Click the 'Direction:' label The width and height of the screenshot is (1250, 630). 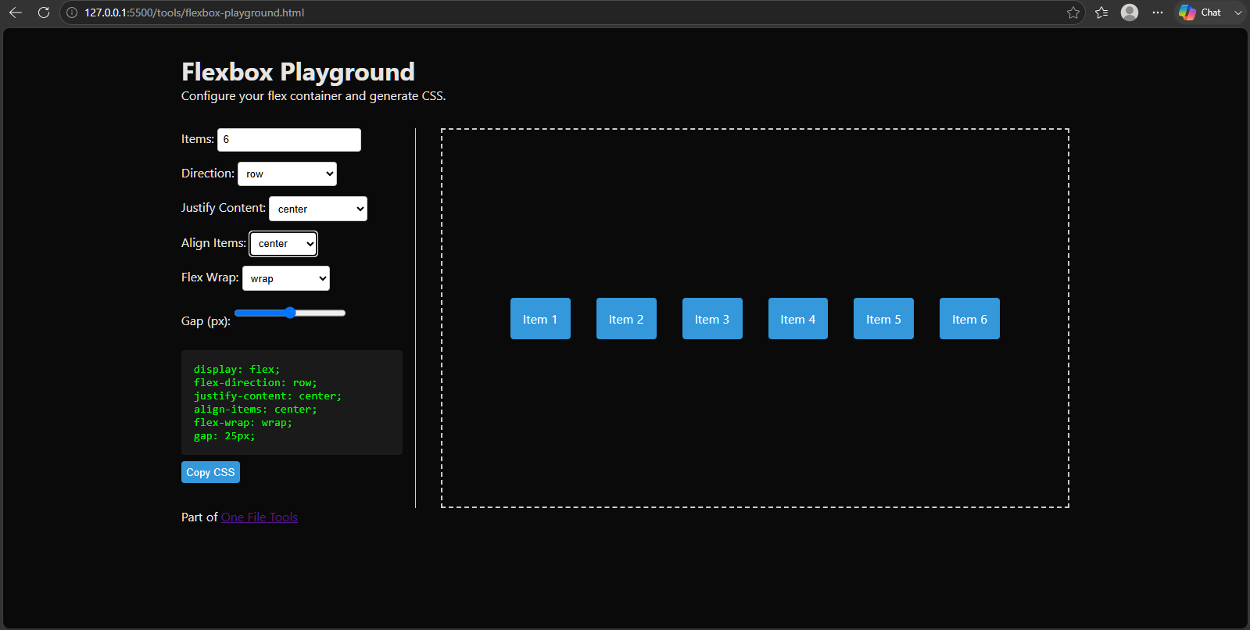pos(208,174)
